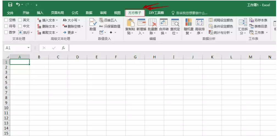The image size is (278, 136).
Task: Open the 公式 ribbon tab
Action: pyautogui.click(x=75, y=13)
